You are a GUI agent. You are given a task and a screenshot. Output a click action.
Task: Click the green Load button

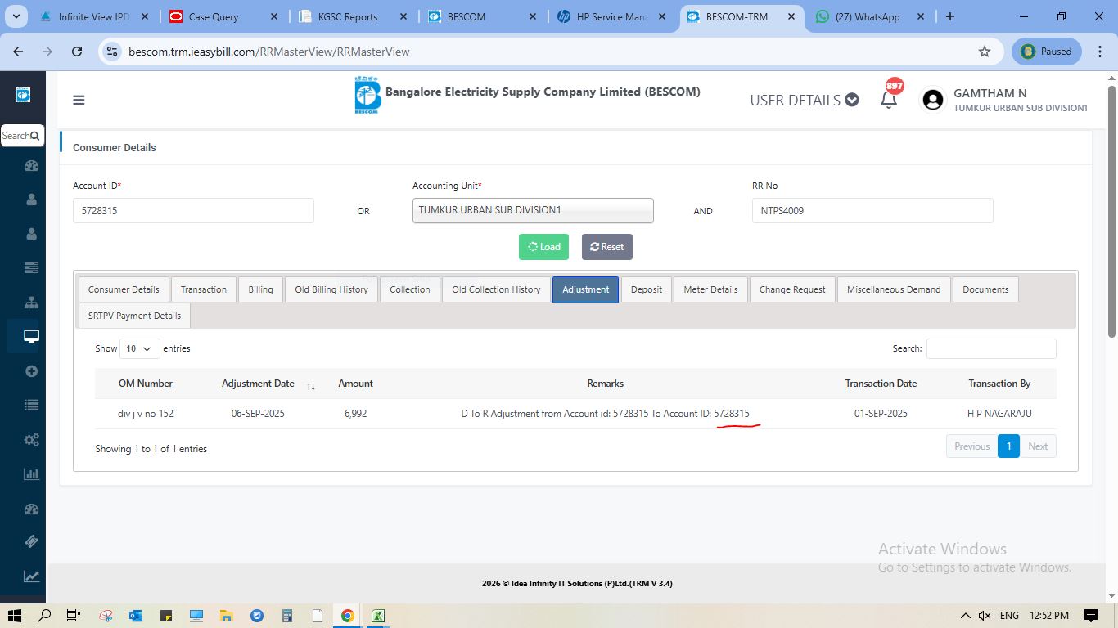coord(543,247)
